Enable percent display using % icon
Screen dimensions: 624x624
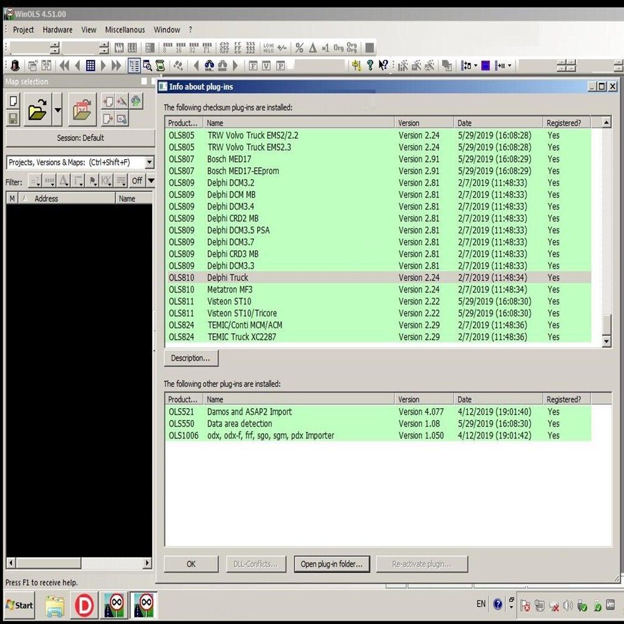[x=299, y=48]
